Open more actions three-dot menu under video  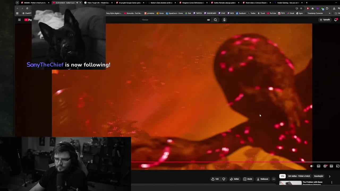(x=274, y=179)
